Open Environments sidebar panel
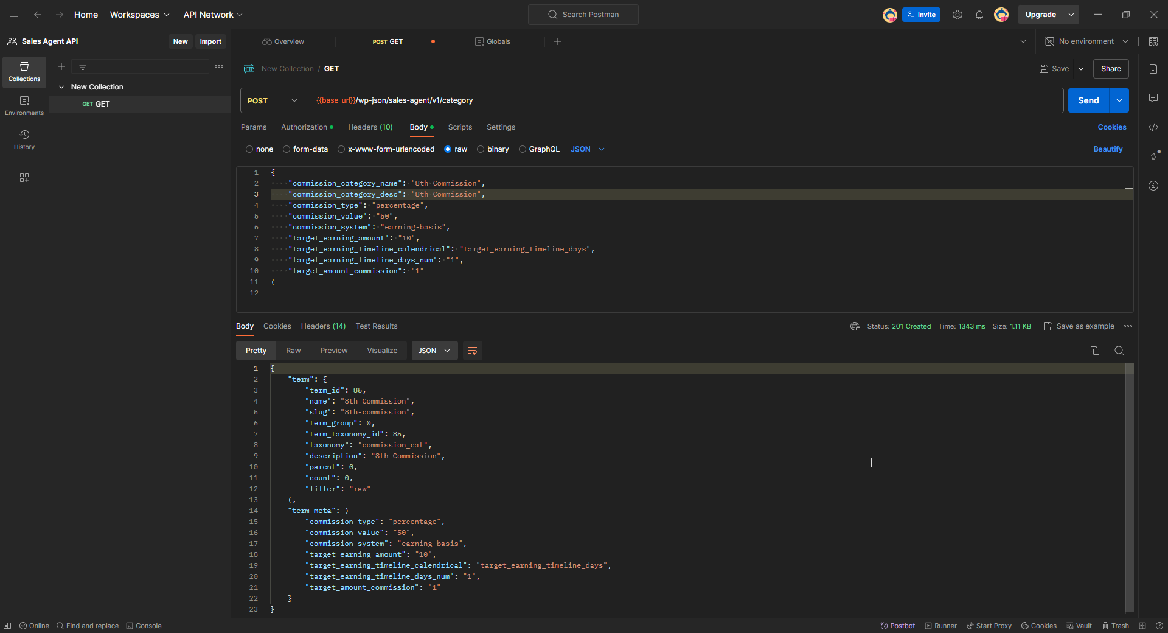This screenshot has height=633, width=1168. coord(24,106)
